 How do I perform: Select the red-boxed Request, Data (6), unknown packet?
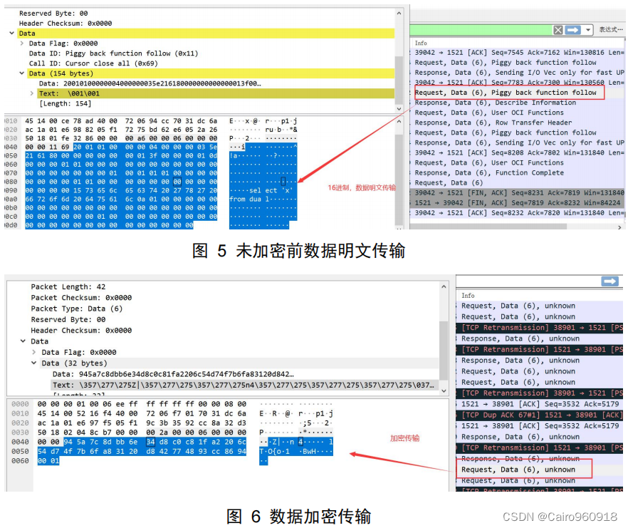(x=524, y=470)
